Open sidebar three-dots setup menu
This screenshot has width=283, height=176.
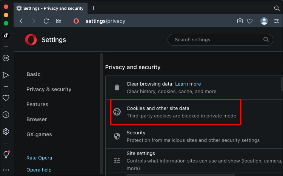(6, 170)
